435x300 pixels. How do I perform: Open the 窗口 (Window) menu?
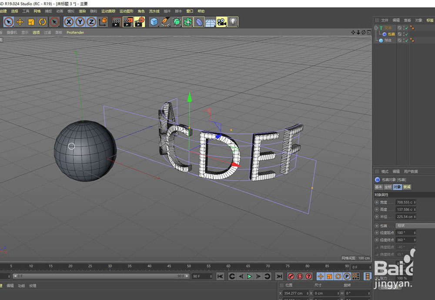click(190, 11)
